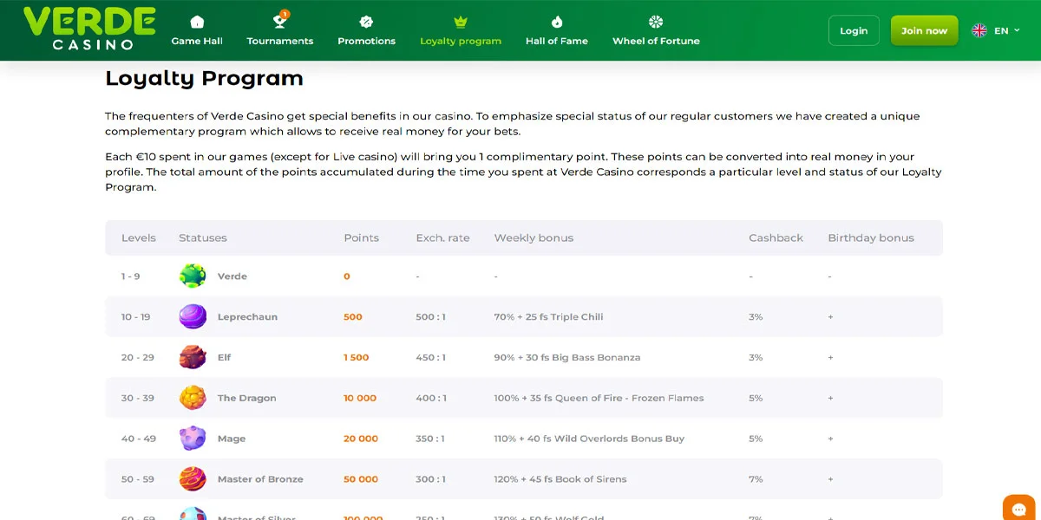Screen dimensions: 1041x520
Task: Click the Cashback column header
Action: pos(776,237)
